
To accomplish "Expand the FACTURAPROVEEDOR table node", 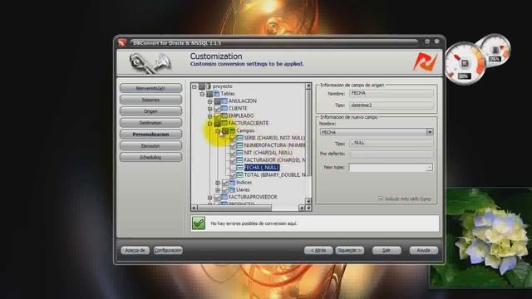I will (210, 198).
